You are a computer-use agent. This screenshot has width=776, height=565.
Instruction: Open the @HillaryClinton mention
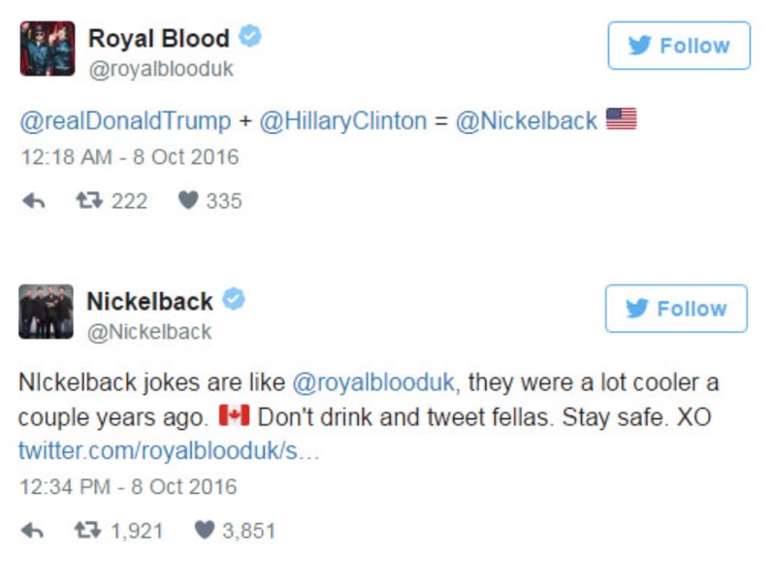pyautogui.click(x=341, y=120)
